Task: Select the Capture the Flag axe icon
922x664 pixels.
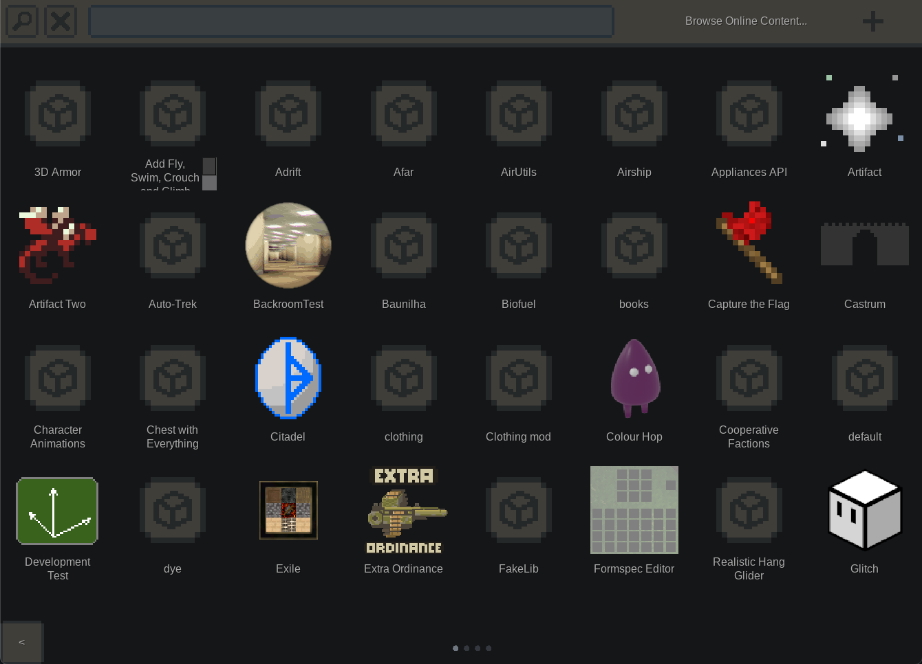Action: pos(749,244)
